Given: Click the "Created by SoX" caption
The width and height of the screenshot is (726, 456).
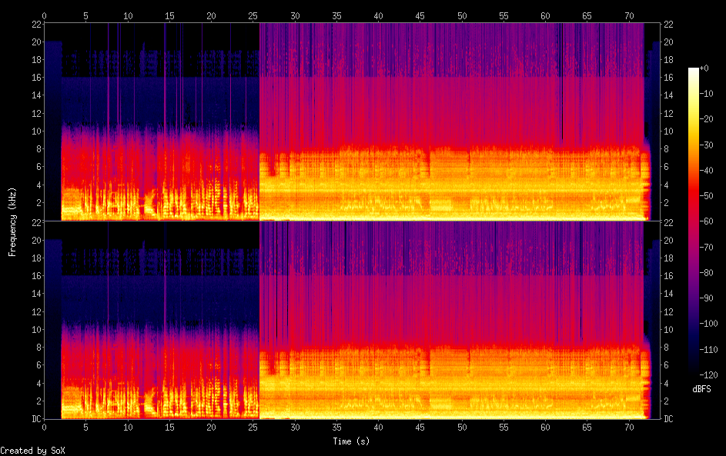Looking at the screenshot, I should coord(32,451).
